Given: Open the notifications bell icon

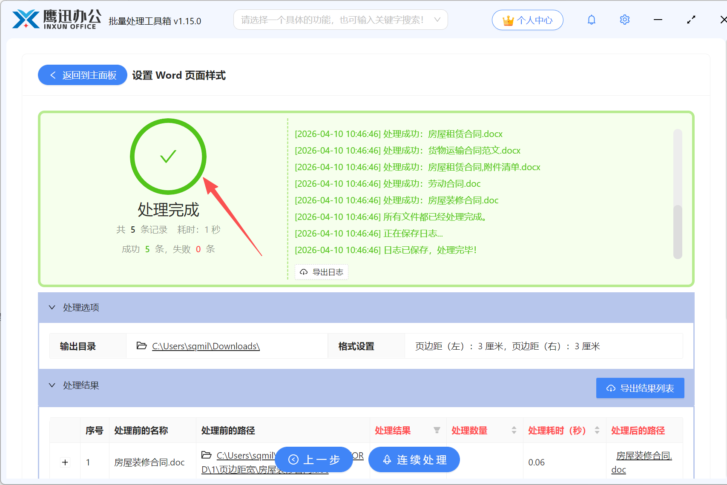Looking at the screenshot, I should (x=591, y=20).
